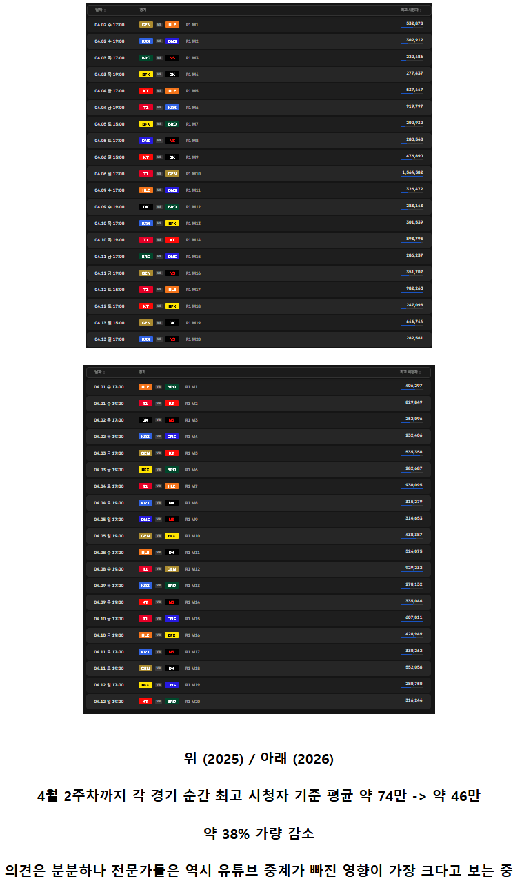Image resolution: width=522 pixels, height=890 pixels.
Task: Open the BFX vs DNS match row
Action: click(259, 685)
